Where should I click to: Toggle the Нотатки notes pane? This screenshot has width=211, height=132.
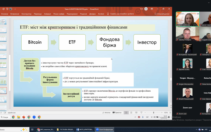point(106,113)
